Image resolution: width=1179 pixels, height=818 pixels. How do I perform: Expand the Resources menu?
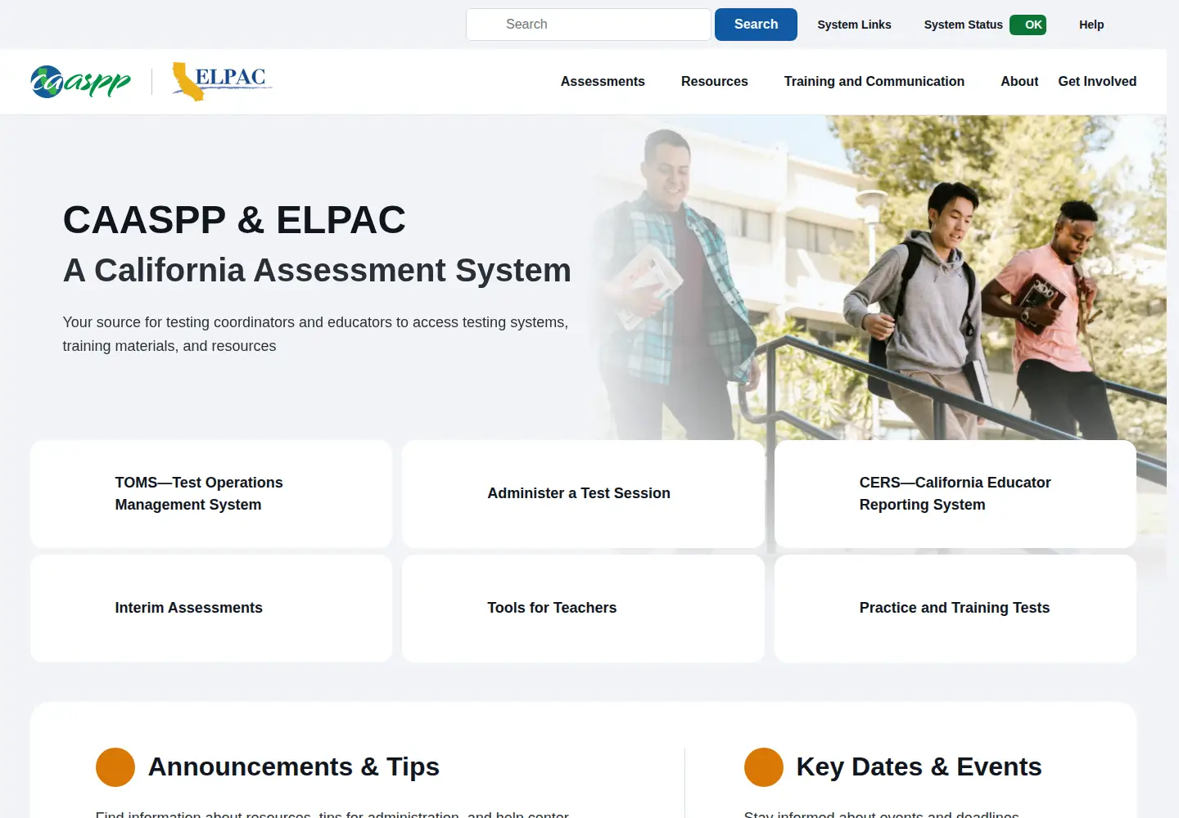click(715, 82)
